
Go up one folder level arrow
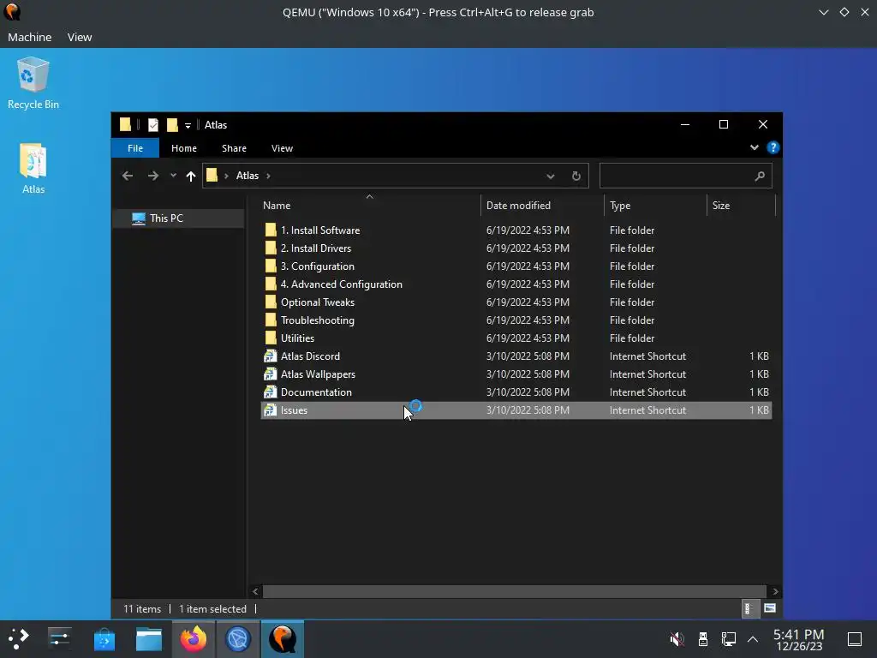(191, 176)
